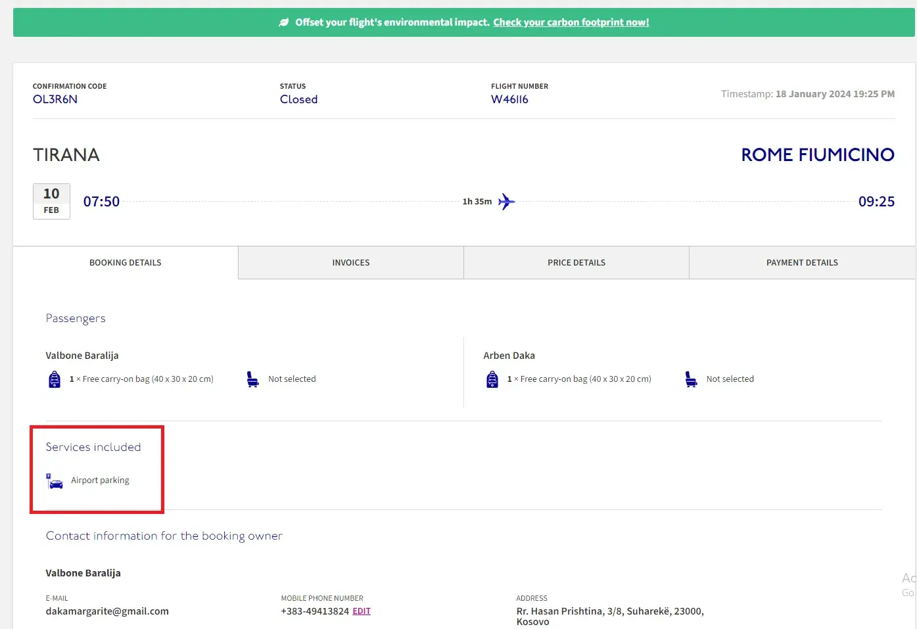Click the Rome Fiumicino destination heading

[x=817, y=155]
